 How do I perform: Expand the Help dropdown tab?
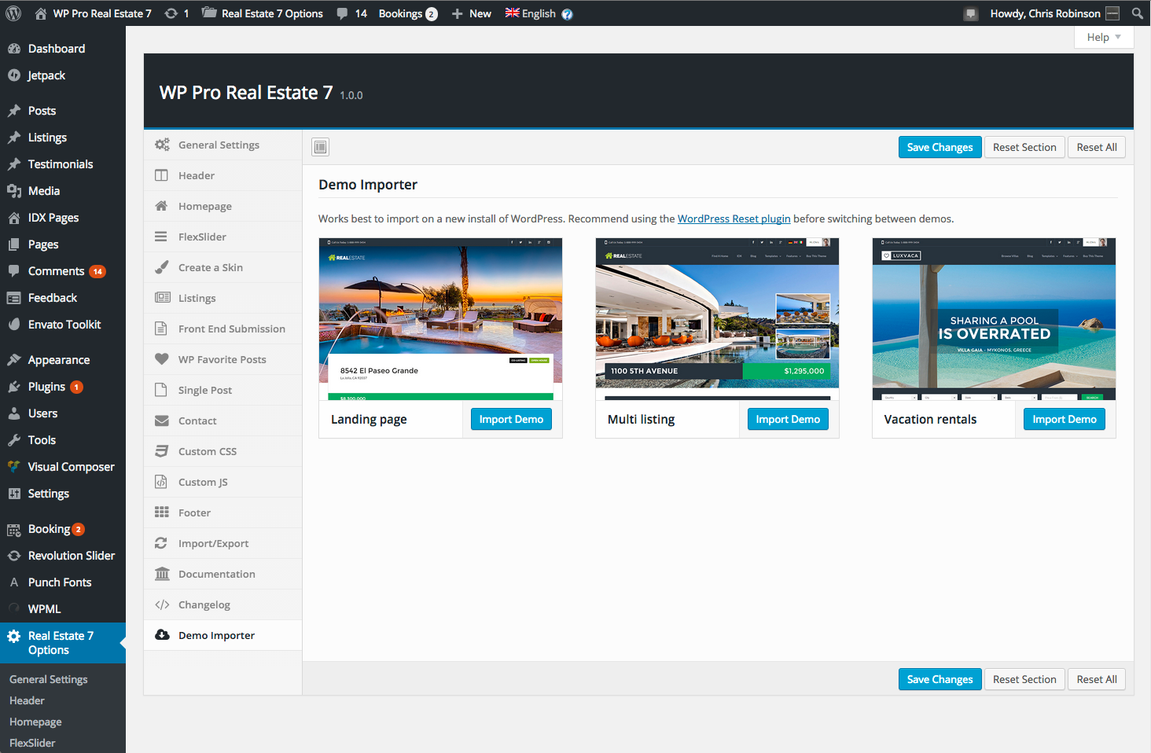coord(1104,37)
